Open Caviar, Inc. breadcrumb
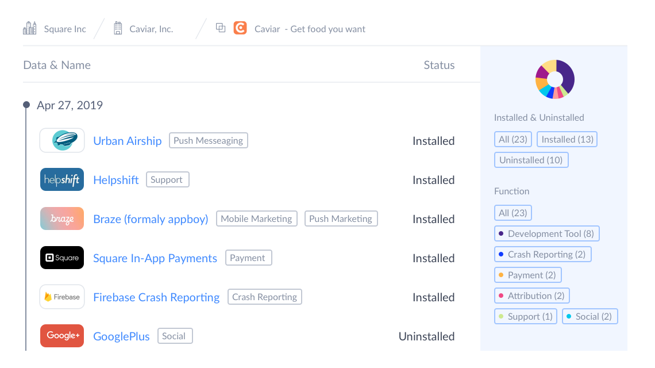 click(151, 29)
